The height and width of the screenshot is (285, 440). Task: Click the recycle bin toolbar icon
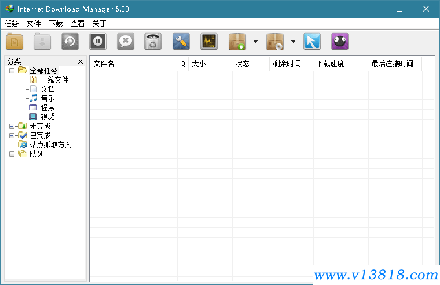[153, 42]
